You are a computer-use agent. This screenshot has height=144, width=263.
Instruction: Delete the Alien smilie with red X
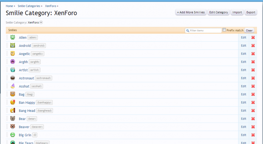coord(253,37)
